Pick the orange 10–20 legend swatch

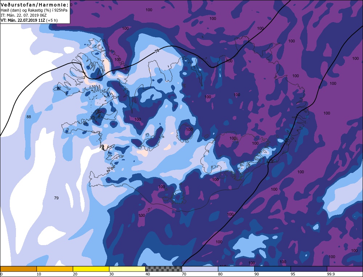click(x=55, y=269)
